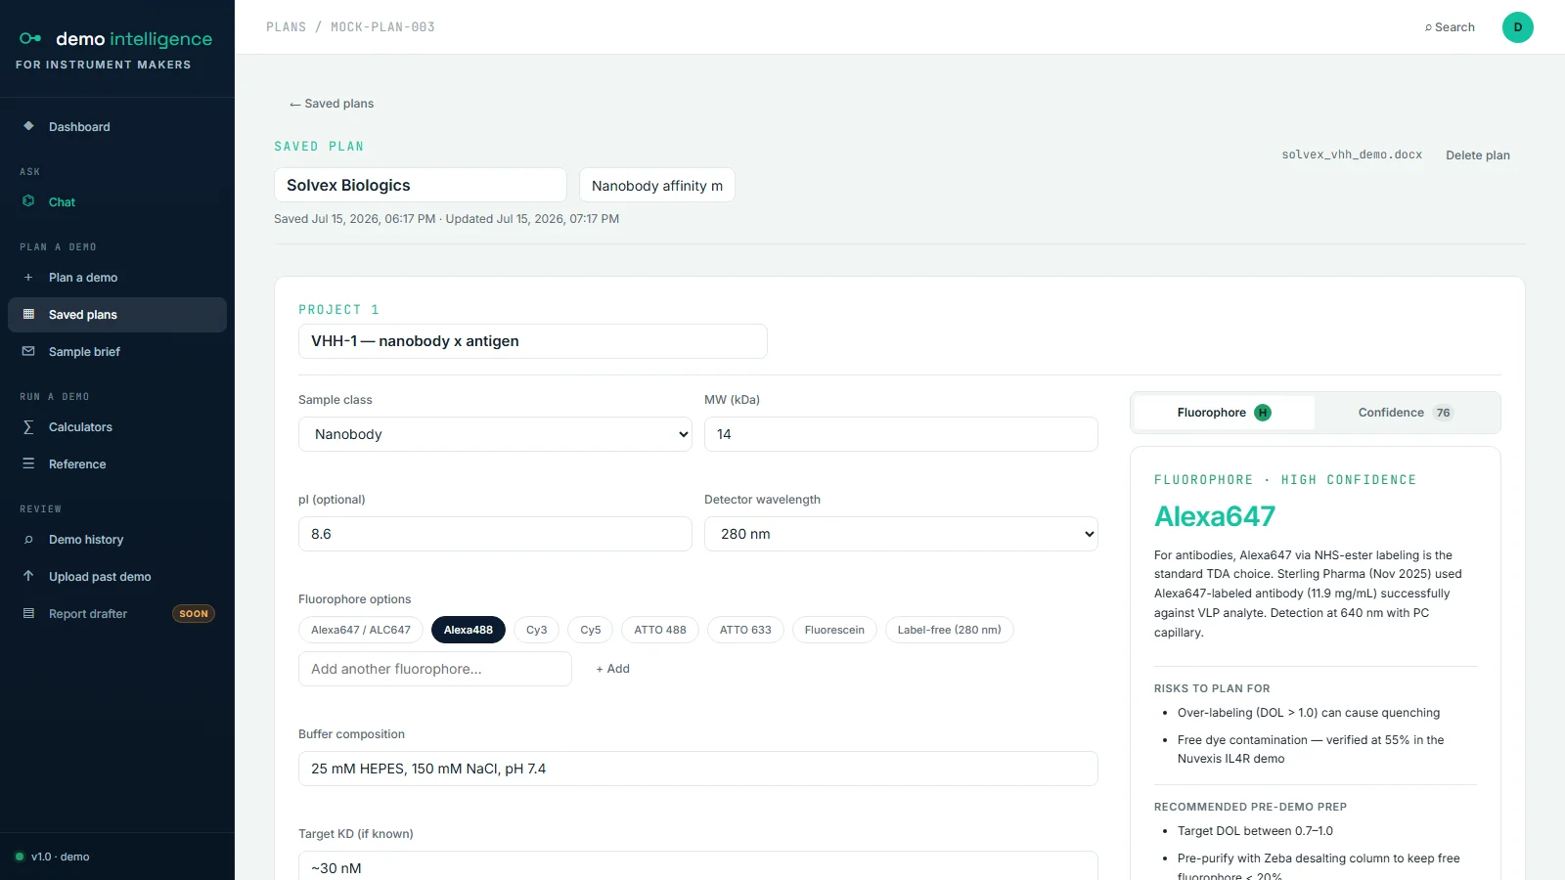This screenshot has height=880, width=1565.
Task: Switch to the Fluorophore tab
Action: point(1224,413)
